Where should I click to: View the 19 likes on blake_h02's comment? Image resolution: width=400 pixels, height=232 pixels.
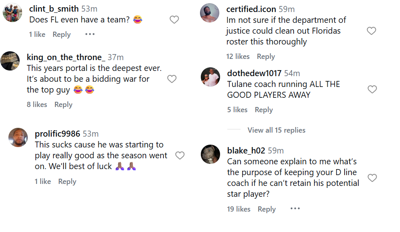coord(239,209)
